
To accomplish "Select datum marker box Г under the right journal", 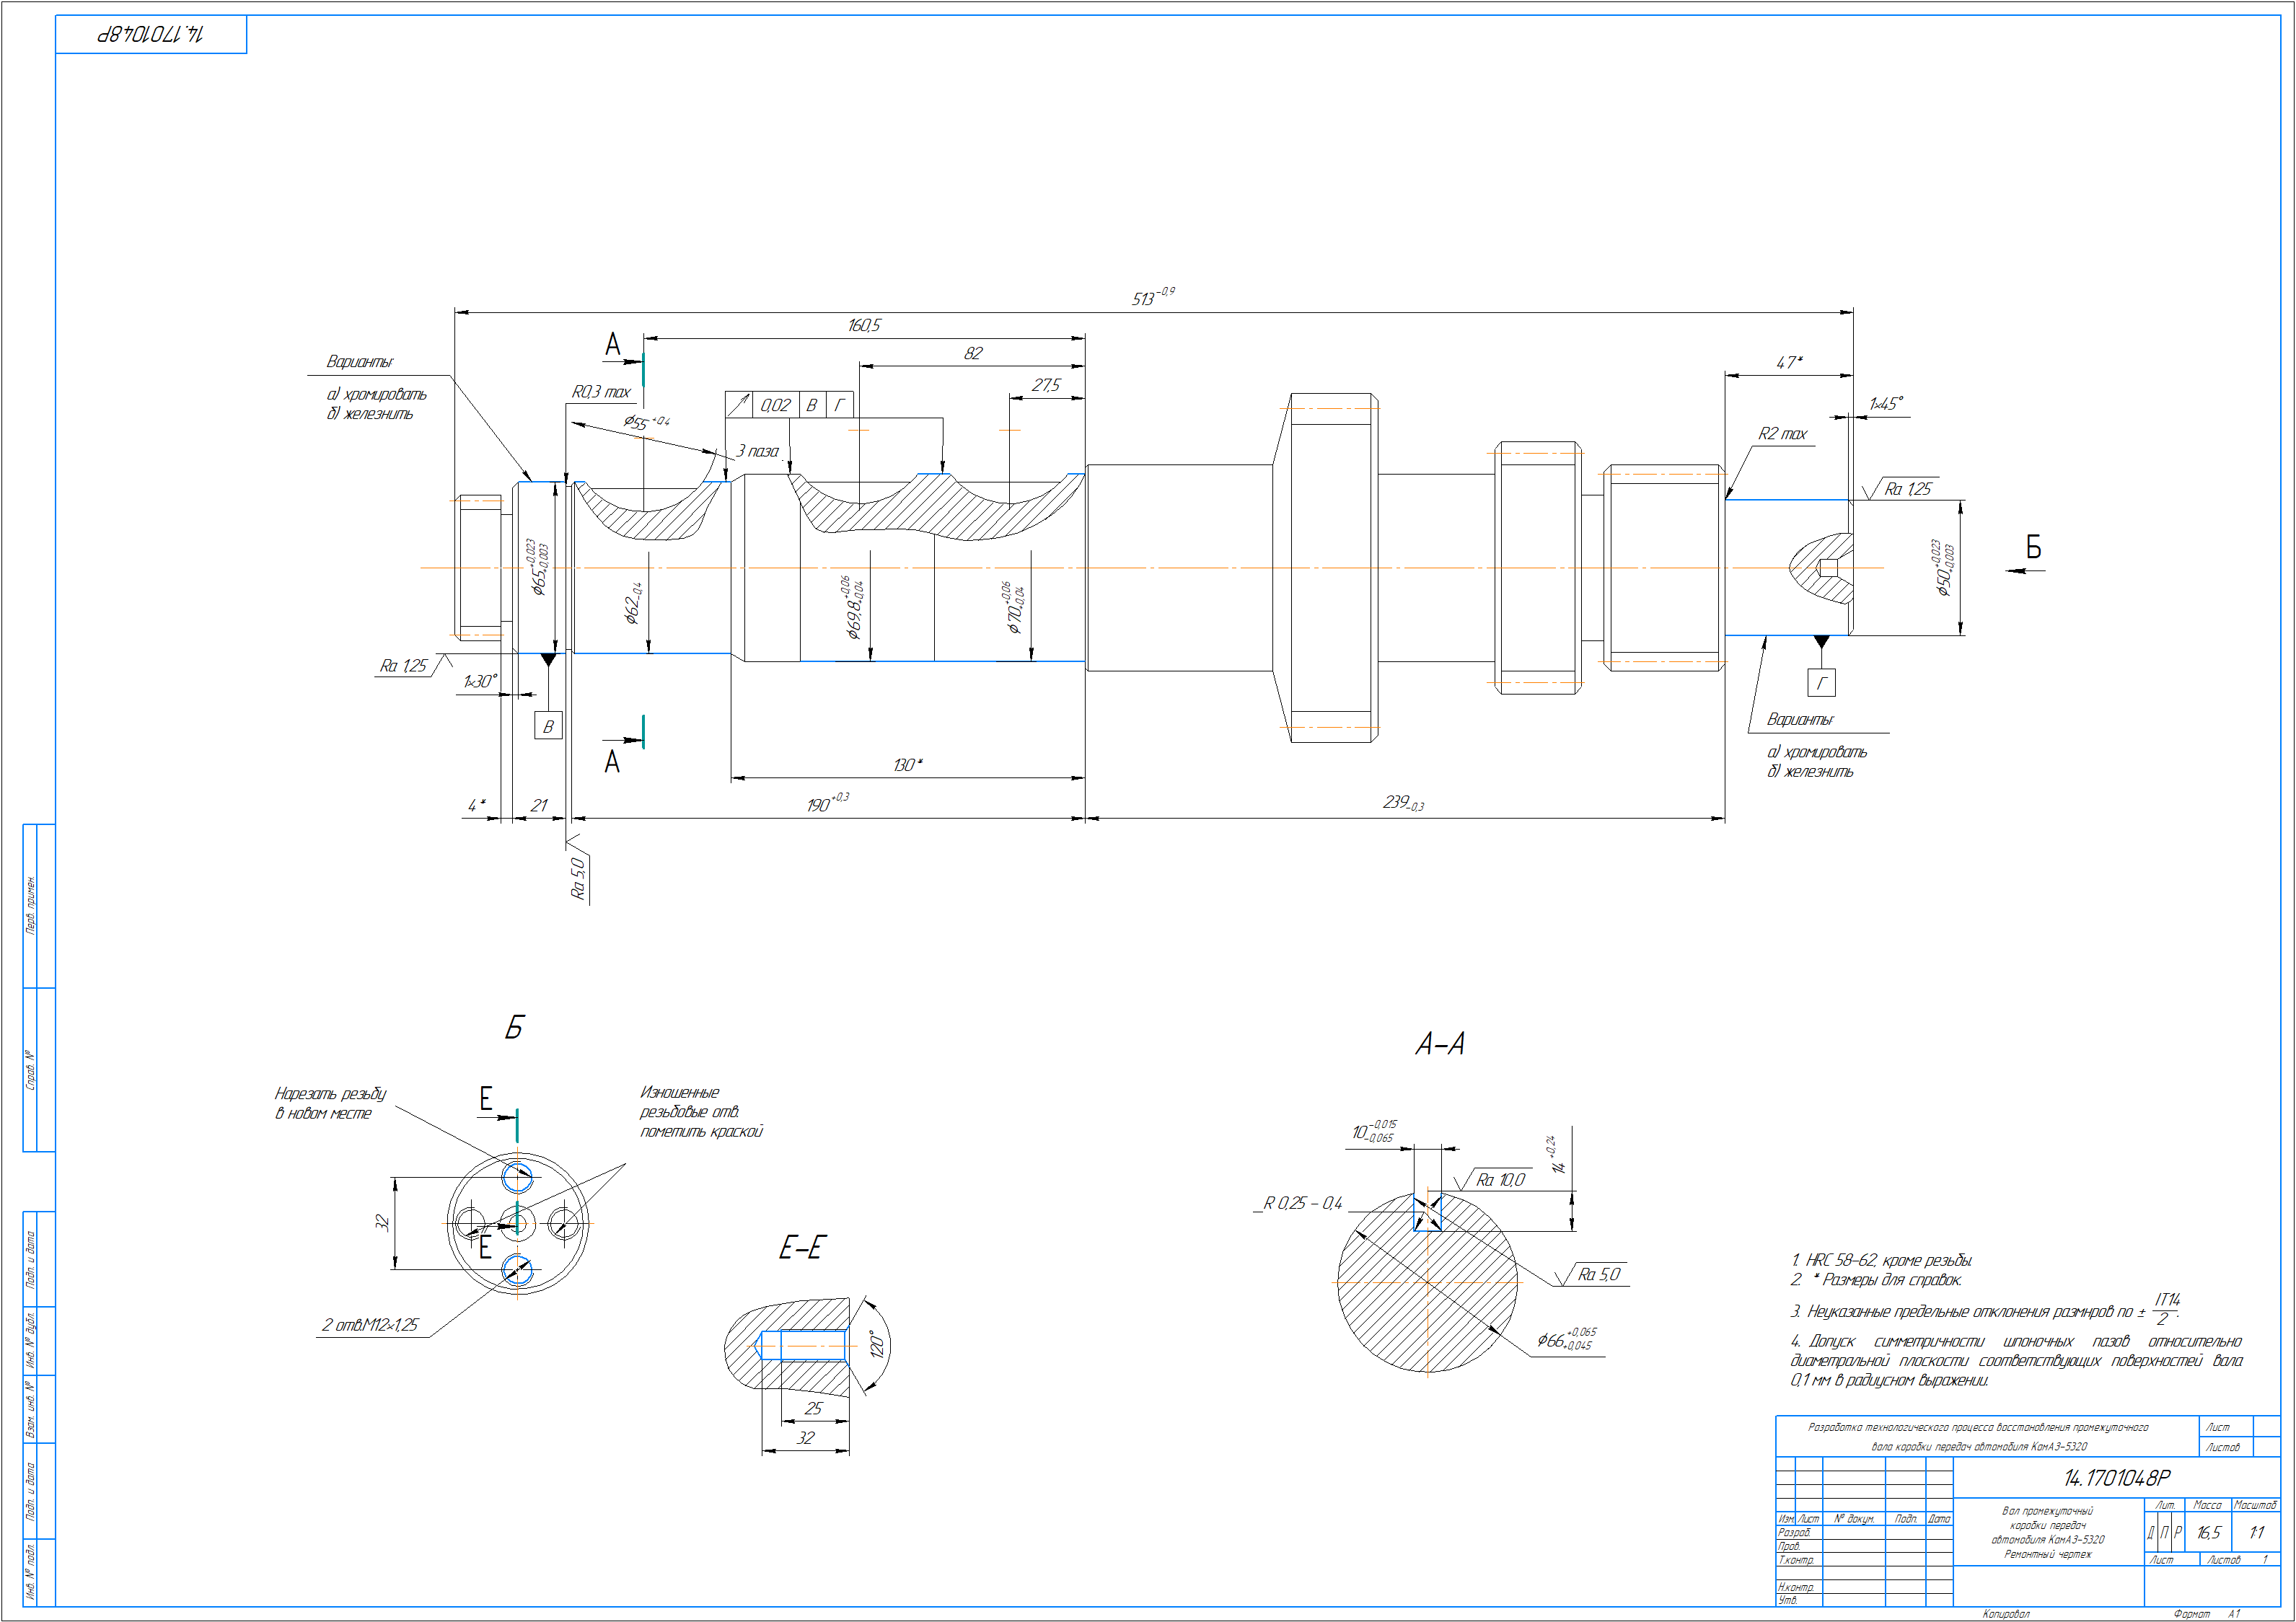I will [1821, 683].
